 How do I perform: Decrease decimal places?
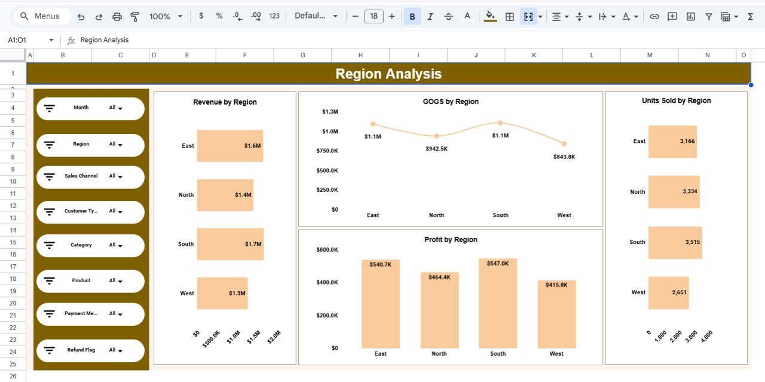pos(237,16)
